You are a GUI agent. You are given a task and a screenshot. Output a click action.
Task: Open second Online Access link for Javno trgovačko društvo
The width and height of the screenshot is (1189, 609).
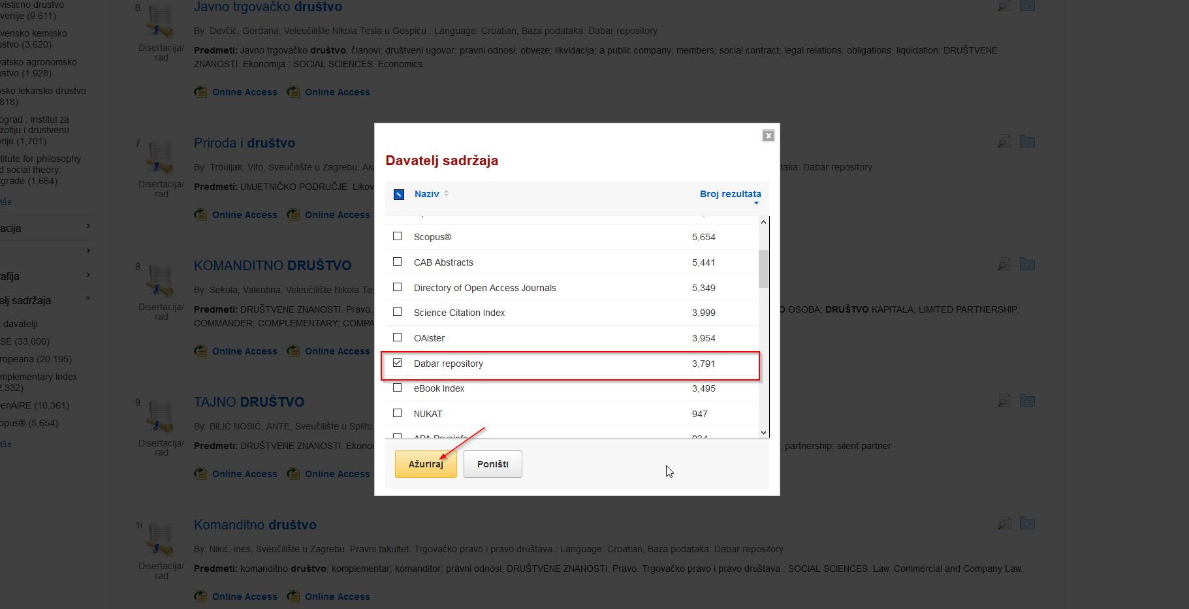click(337, 92)
